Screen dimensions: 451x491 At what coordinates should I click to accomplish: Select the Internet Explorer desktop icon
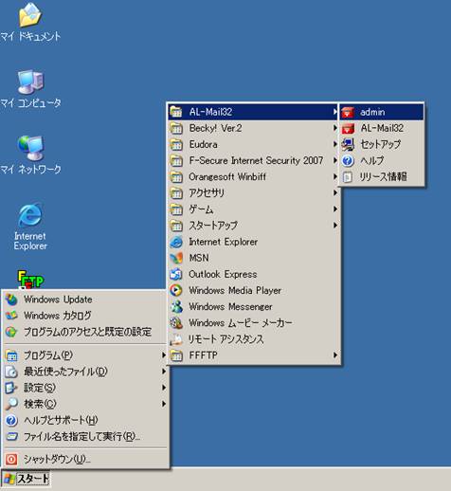pos(30,227)
